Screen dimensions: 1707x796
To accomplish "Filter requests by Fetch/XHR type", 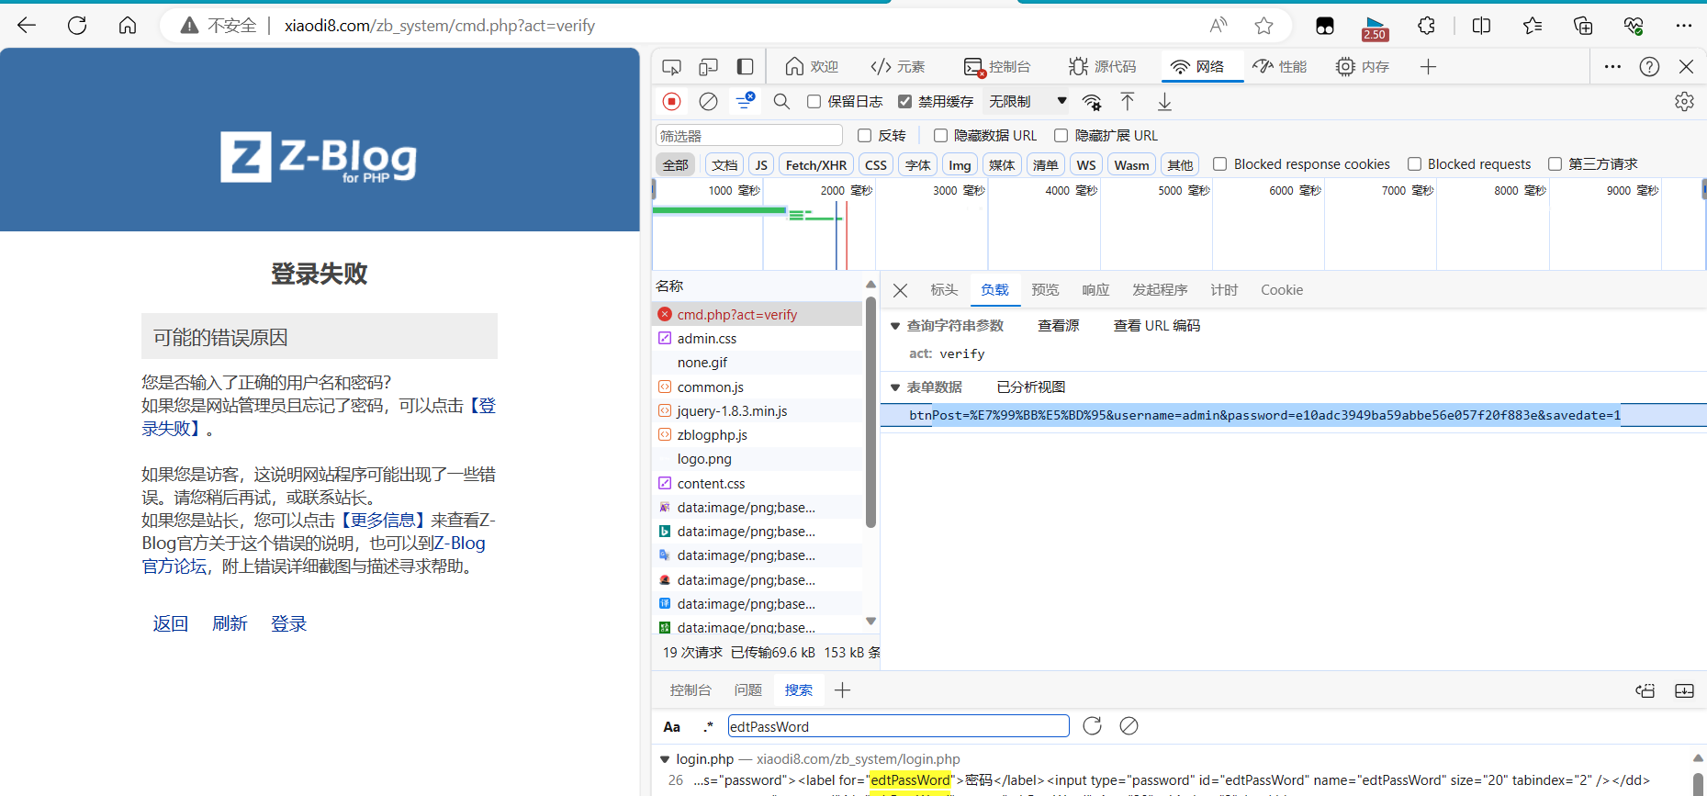I will point(816,165).
